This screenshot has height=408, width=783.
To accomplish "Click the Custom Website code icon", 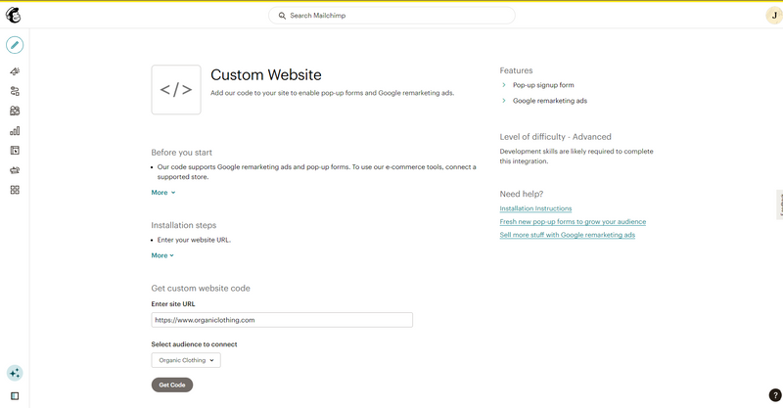I will tap(176, 89).
